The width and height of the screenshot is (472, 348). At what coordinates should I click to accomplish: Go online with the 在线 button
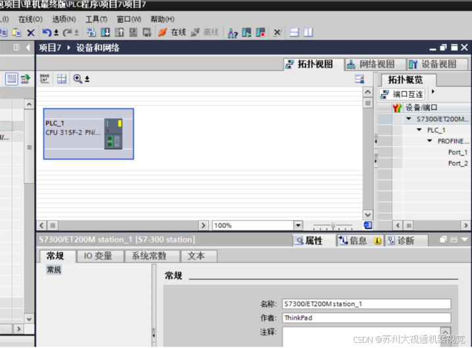pyautogui.click(x=172, y=32)
